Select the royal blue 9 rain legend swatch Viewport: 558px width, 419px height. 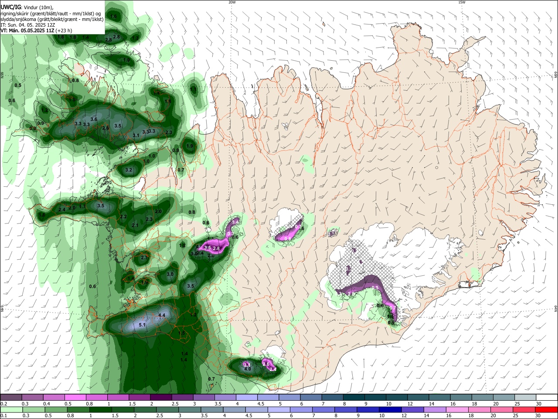[x=368, y=409]
